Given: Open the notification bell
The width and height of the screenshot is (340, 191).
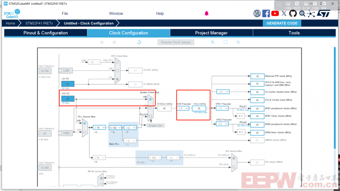Looking at the screenshot, I should (x=206, y=14).
